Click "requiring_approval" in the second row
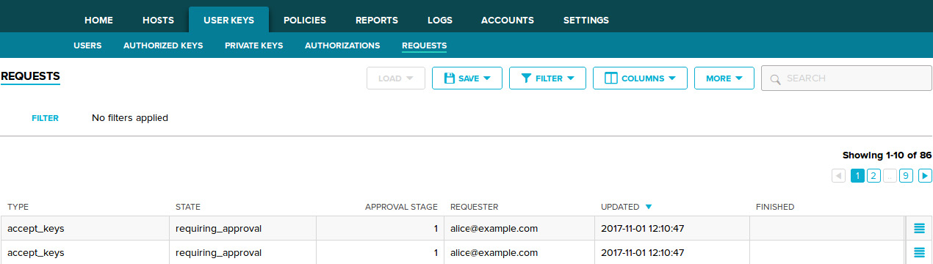 [219, 252]
